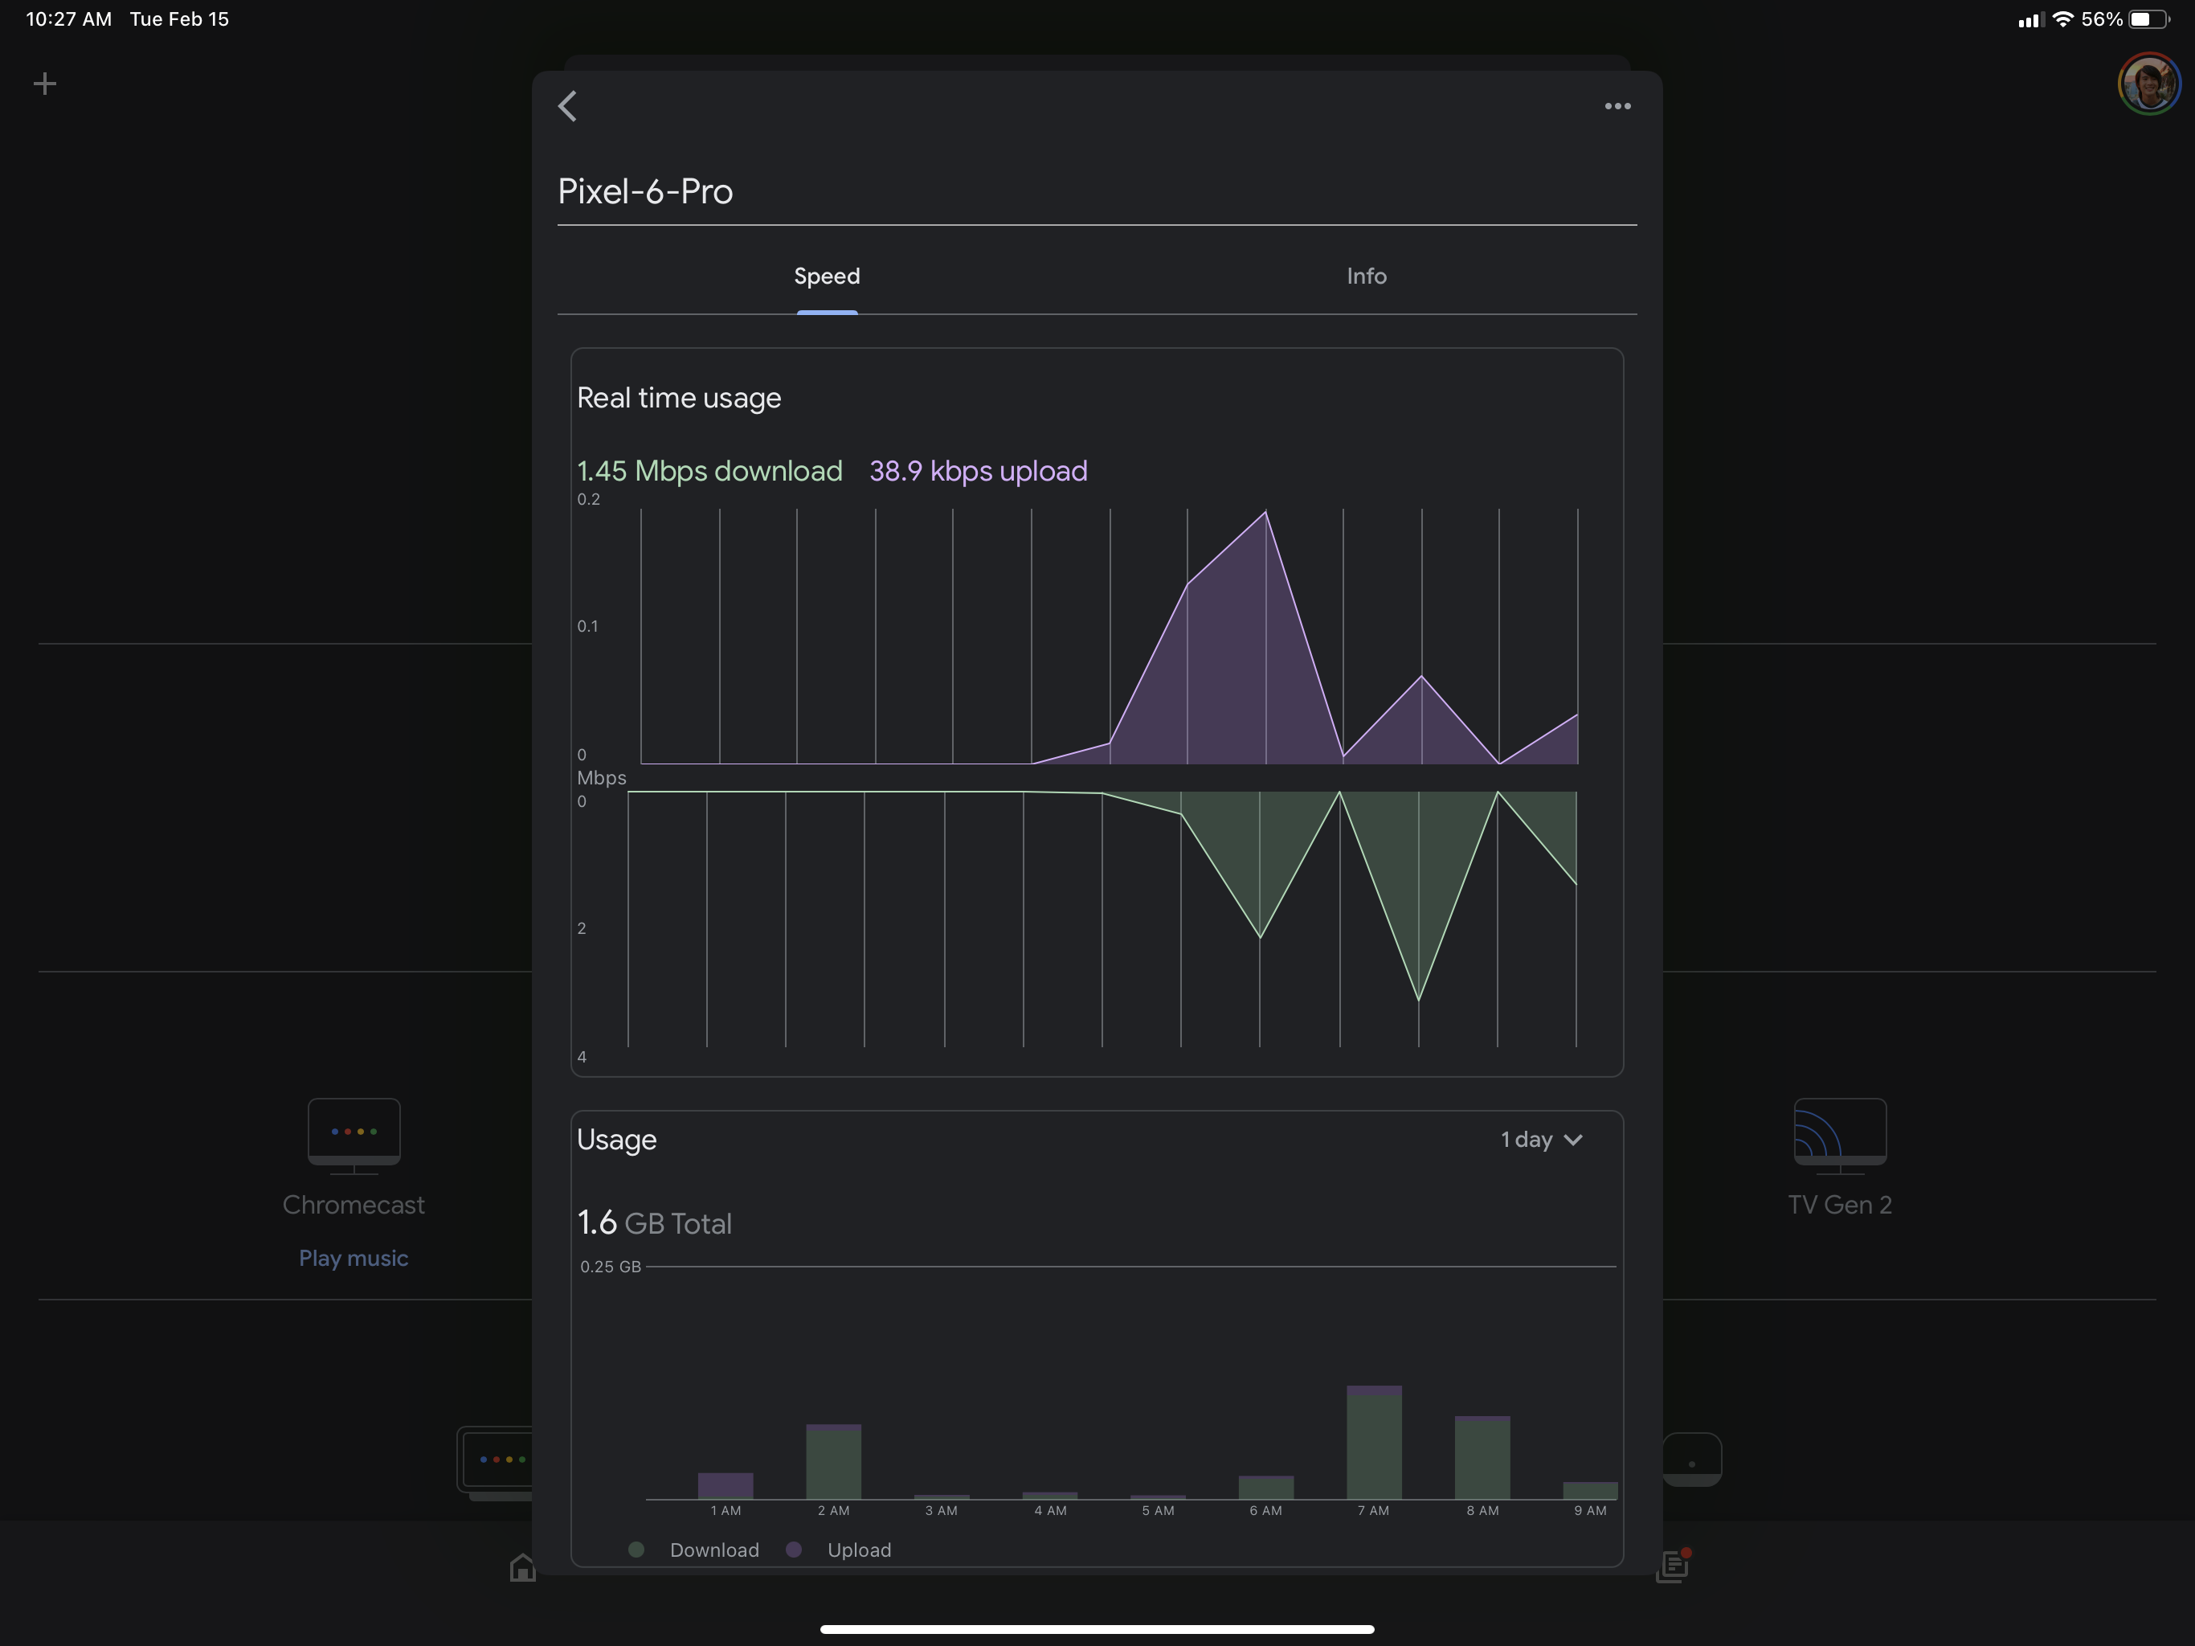Tap the battery indicator in status bar
Viewport: 2195px width, 1646px height.
pos(2148,18)
